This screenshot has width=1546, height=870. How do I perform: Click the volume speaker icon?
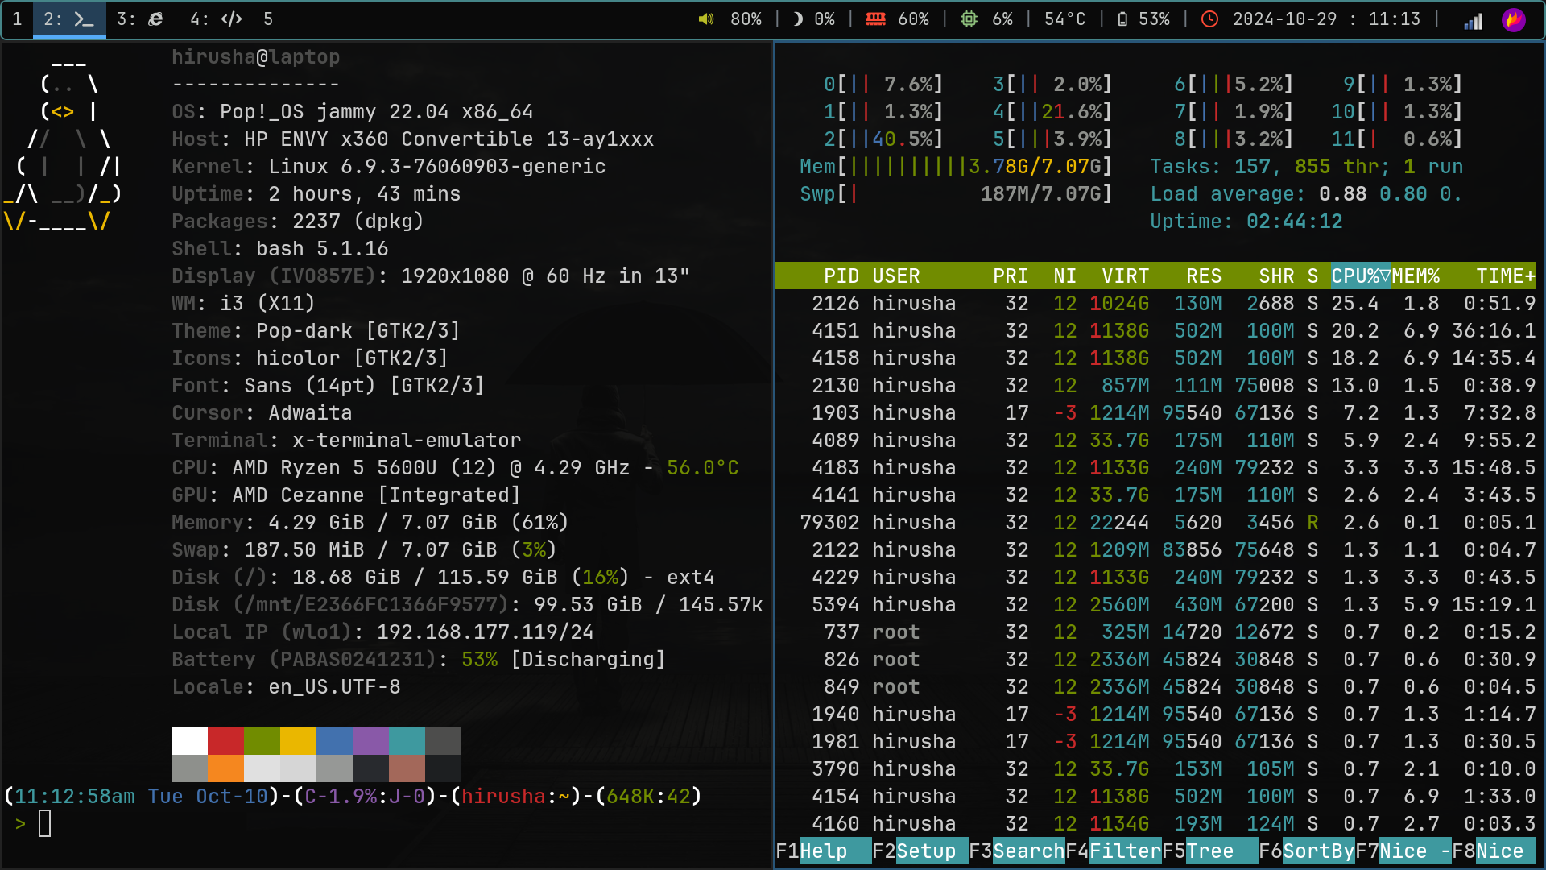click(706, 19)
